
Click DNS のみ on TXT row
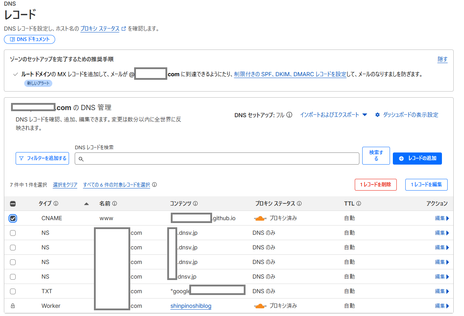tap(264, 291)
